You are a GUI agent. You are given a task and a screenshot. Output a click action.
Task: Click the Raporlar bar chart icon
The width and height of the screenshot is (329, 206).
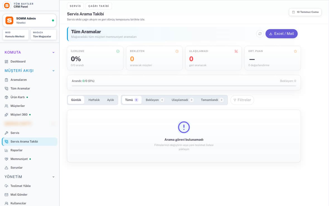[x=6, y=150]
